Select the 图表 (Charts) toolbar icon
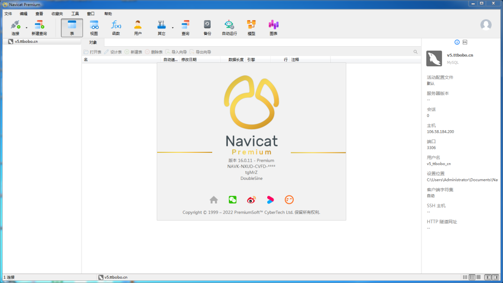 (273, 27)
